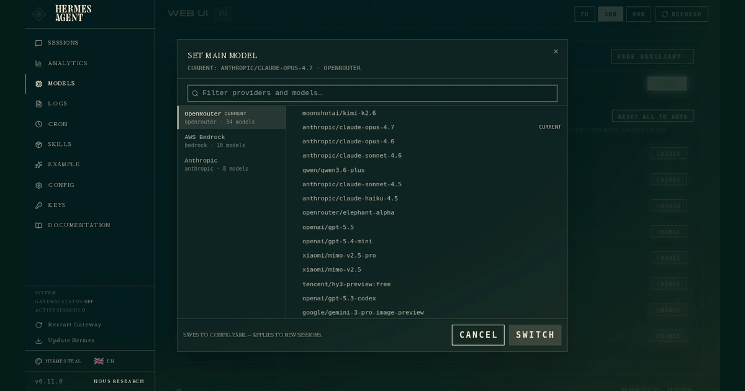Viewport: 745px width, 391px height.
Task: Select the OpenRouter provider
Action: coord(232,118)
